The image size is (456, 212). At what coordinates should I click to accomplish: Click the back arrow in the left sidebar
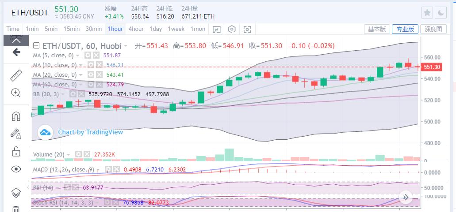point(16,52)
